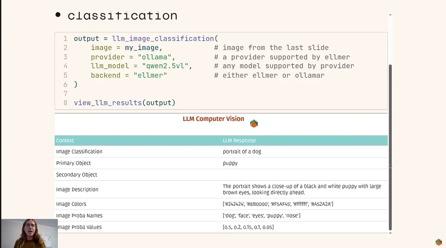
Task: Click the Image Proba Values list cell
Action: (248, 227)
